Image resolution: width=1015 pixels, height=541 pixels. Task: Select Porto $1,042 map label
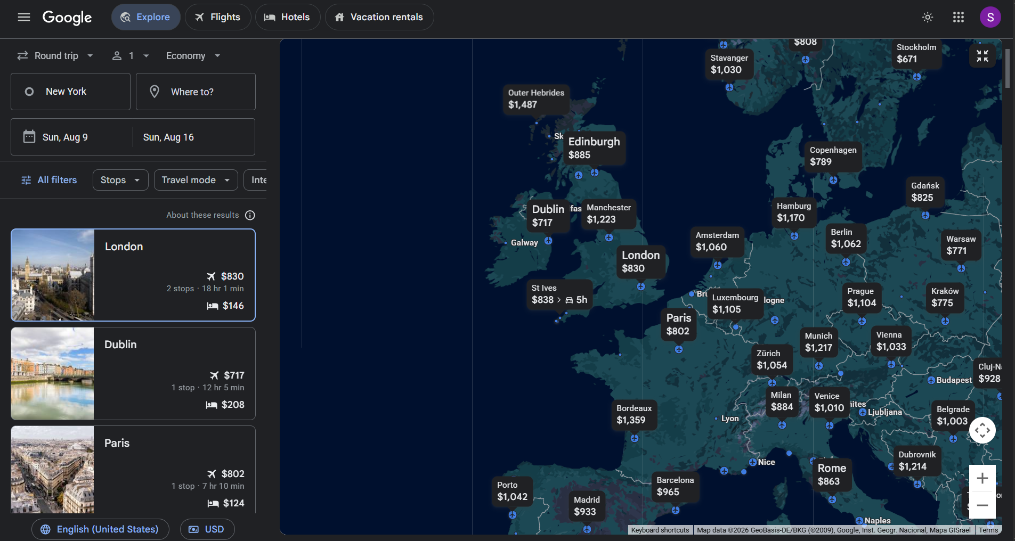[512, 491]
